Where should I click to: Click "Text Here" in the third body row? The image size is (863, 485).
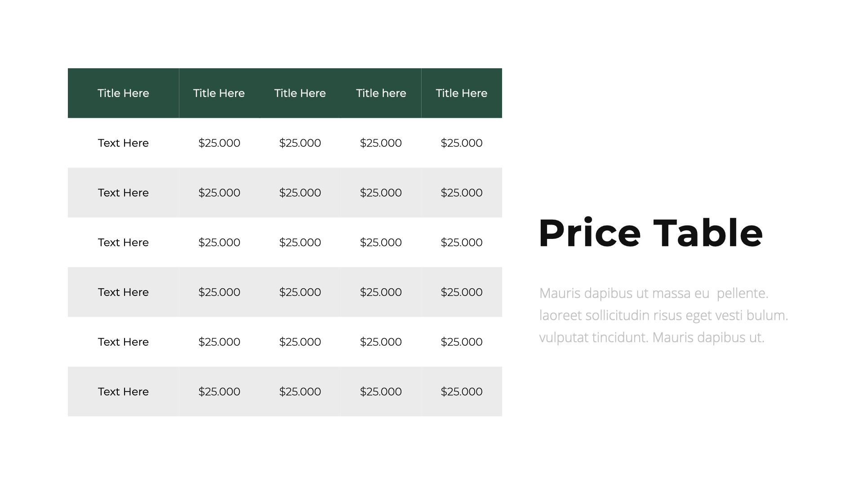tap(123, 242)
